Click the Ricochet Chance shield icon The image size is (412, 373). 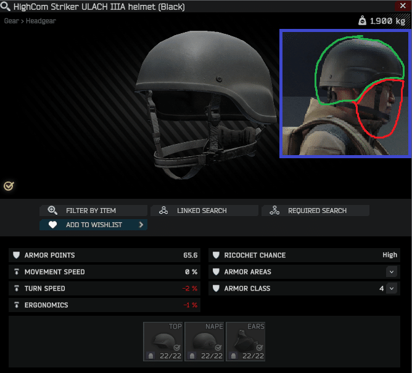216,255
